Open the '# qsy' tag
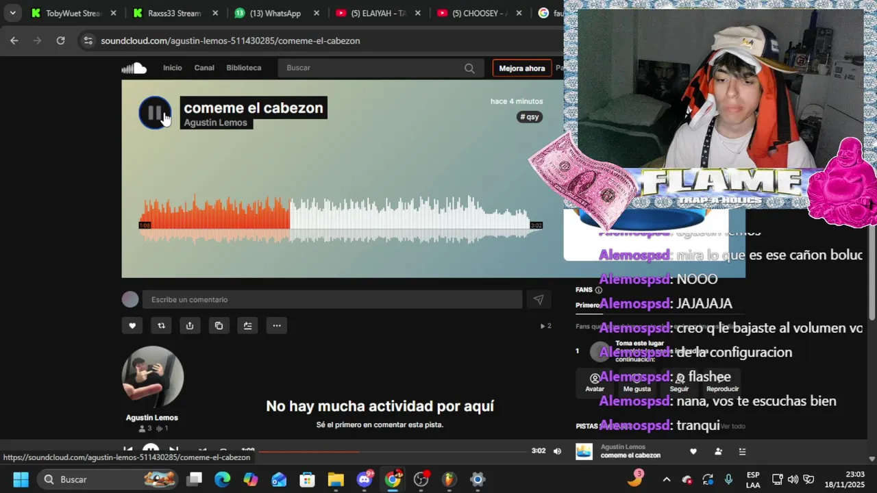Viewport: 877px width, 493px height. (530, 117)
